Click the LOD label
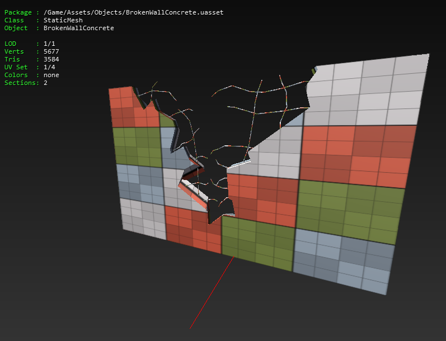Image resolution: width=446 pixels, height=341 pixels. (10, 44)
